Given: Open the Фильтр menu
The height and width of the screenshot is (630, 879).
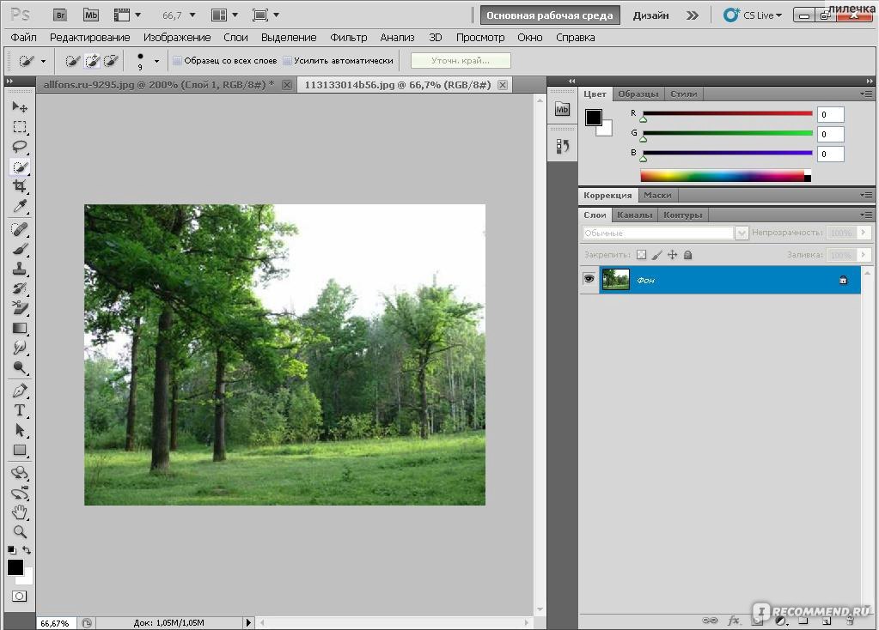Looking at the screenshot, I should point(348,38).
